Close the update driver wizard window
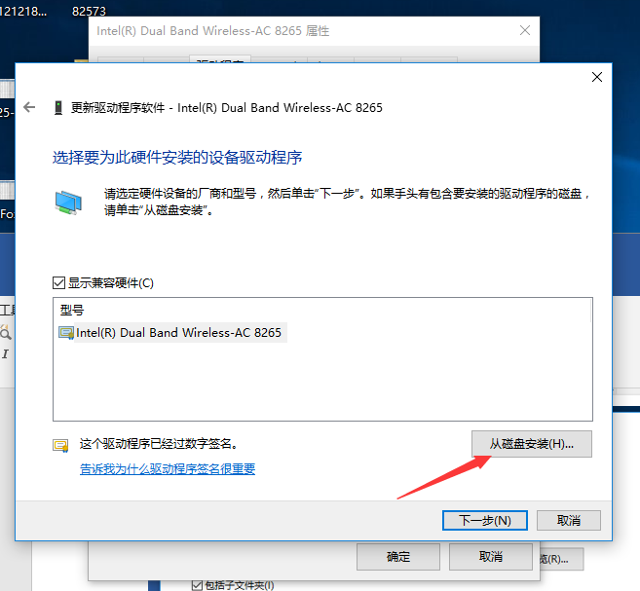Viewport: 640px width, 591px height. pyautogui.click(x=597, y=77)
